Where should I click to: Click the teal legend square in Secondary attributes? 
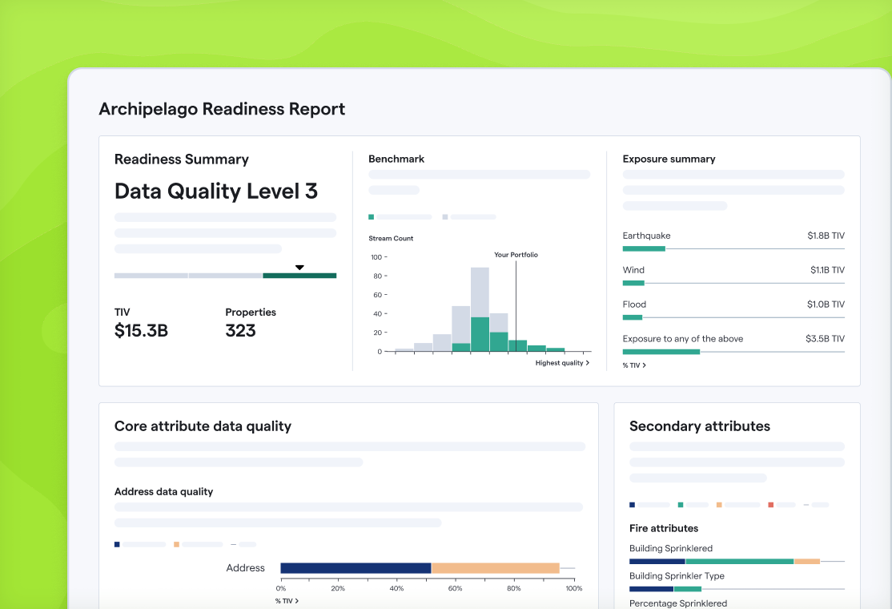click(681, 505)
